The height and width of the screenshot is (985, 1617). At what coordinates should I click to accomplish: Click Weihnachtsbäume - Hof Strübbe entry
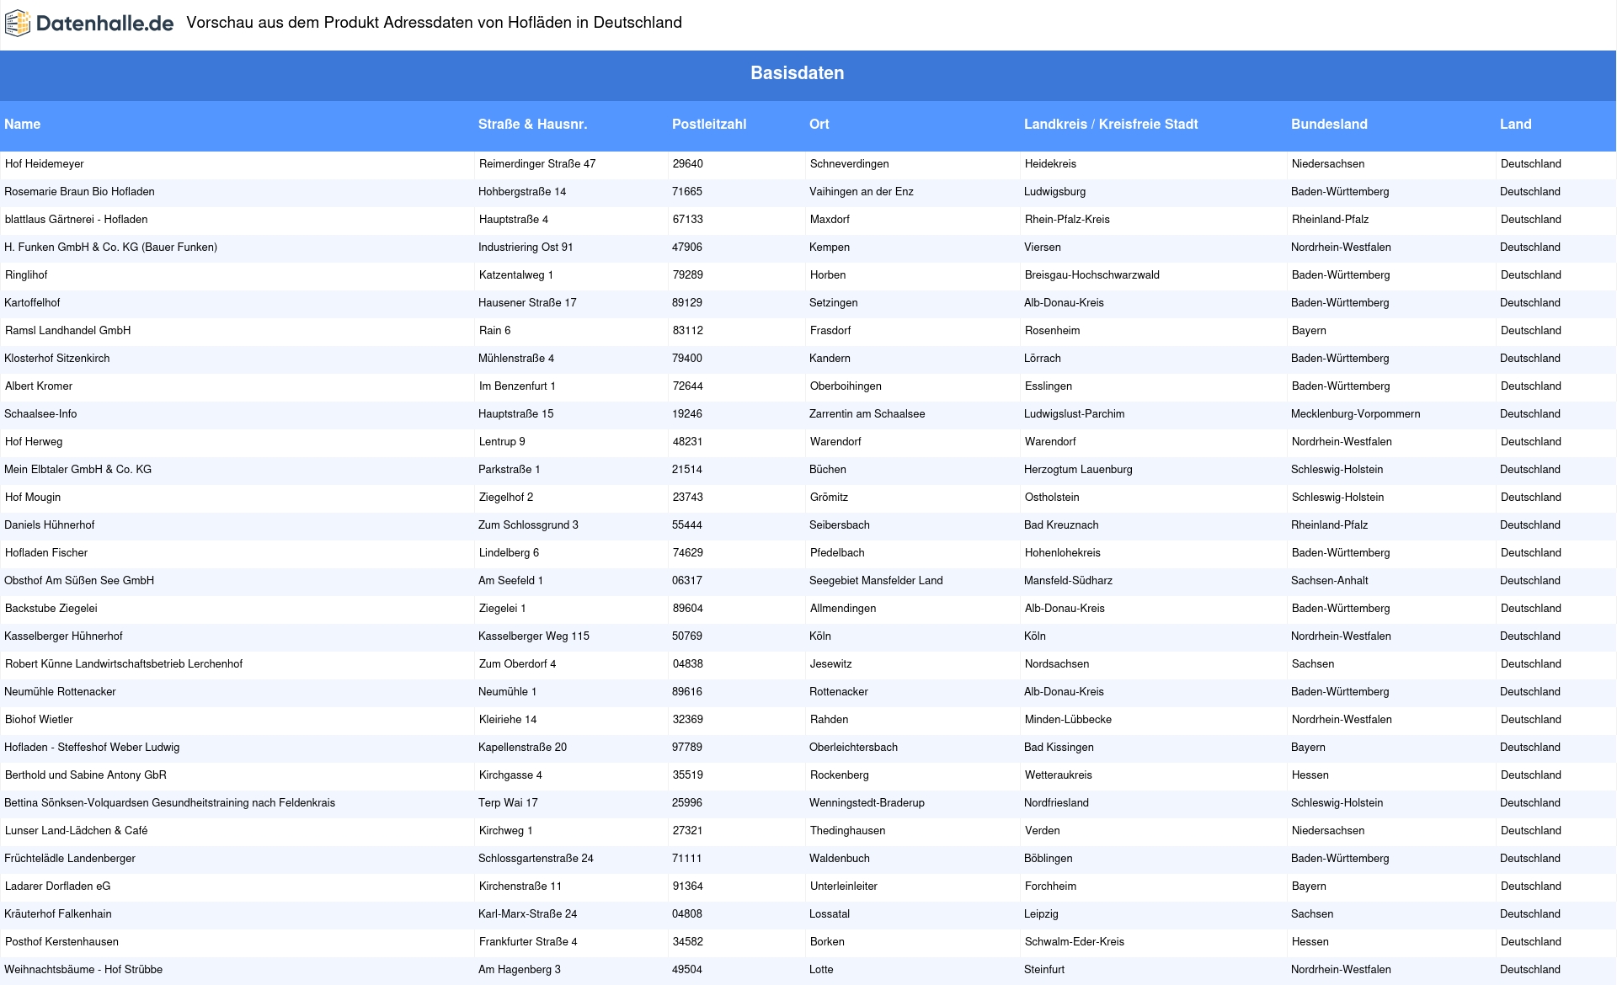pyautogui.click(x=83, y=970)
